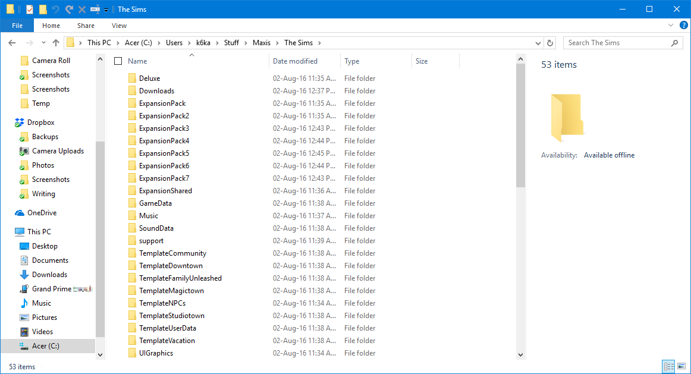Open the Customize Quick Access Toolbar arrow

106,10
